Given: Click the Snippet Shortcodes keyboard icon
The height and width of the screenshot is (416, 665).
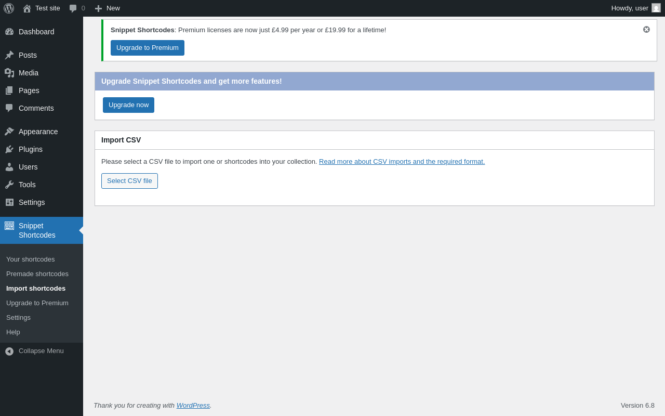Looking at the screenshot, I should 9,226.
